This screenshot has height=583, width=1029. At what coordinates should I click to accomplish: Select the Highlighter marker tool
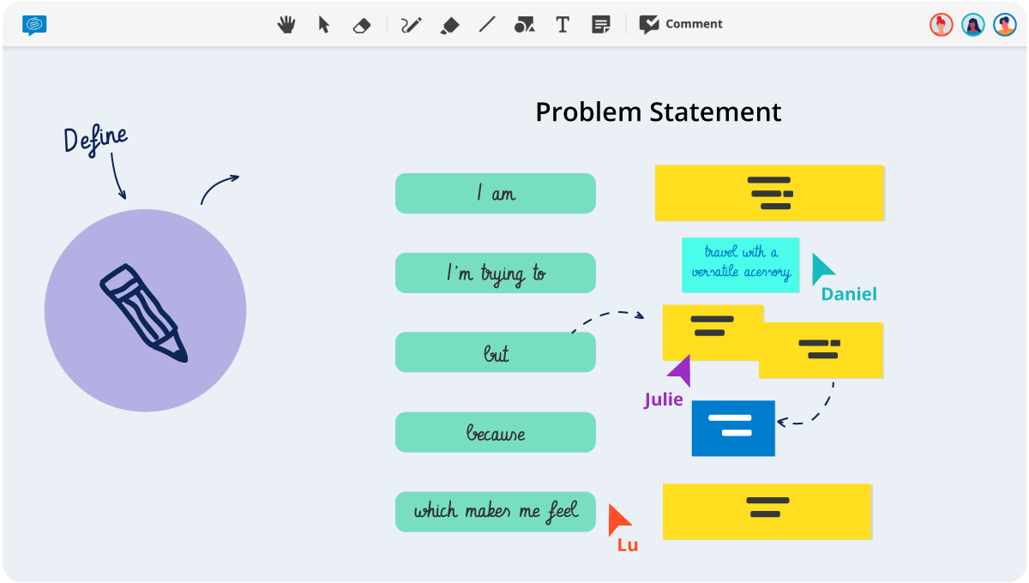pyautogui.click(x=449, y=26)
